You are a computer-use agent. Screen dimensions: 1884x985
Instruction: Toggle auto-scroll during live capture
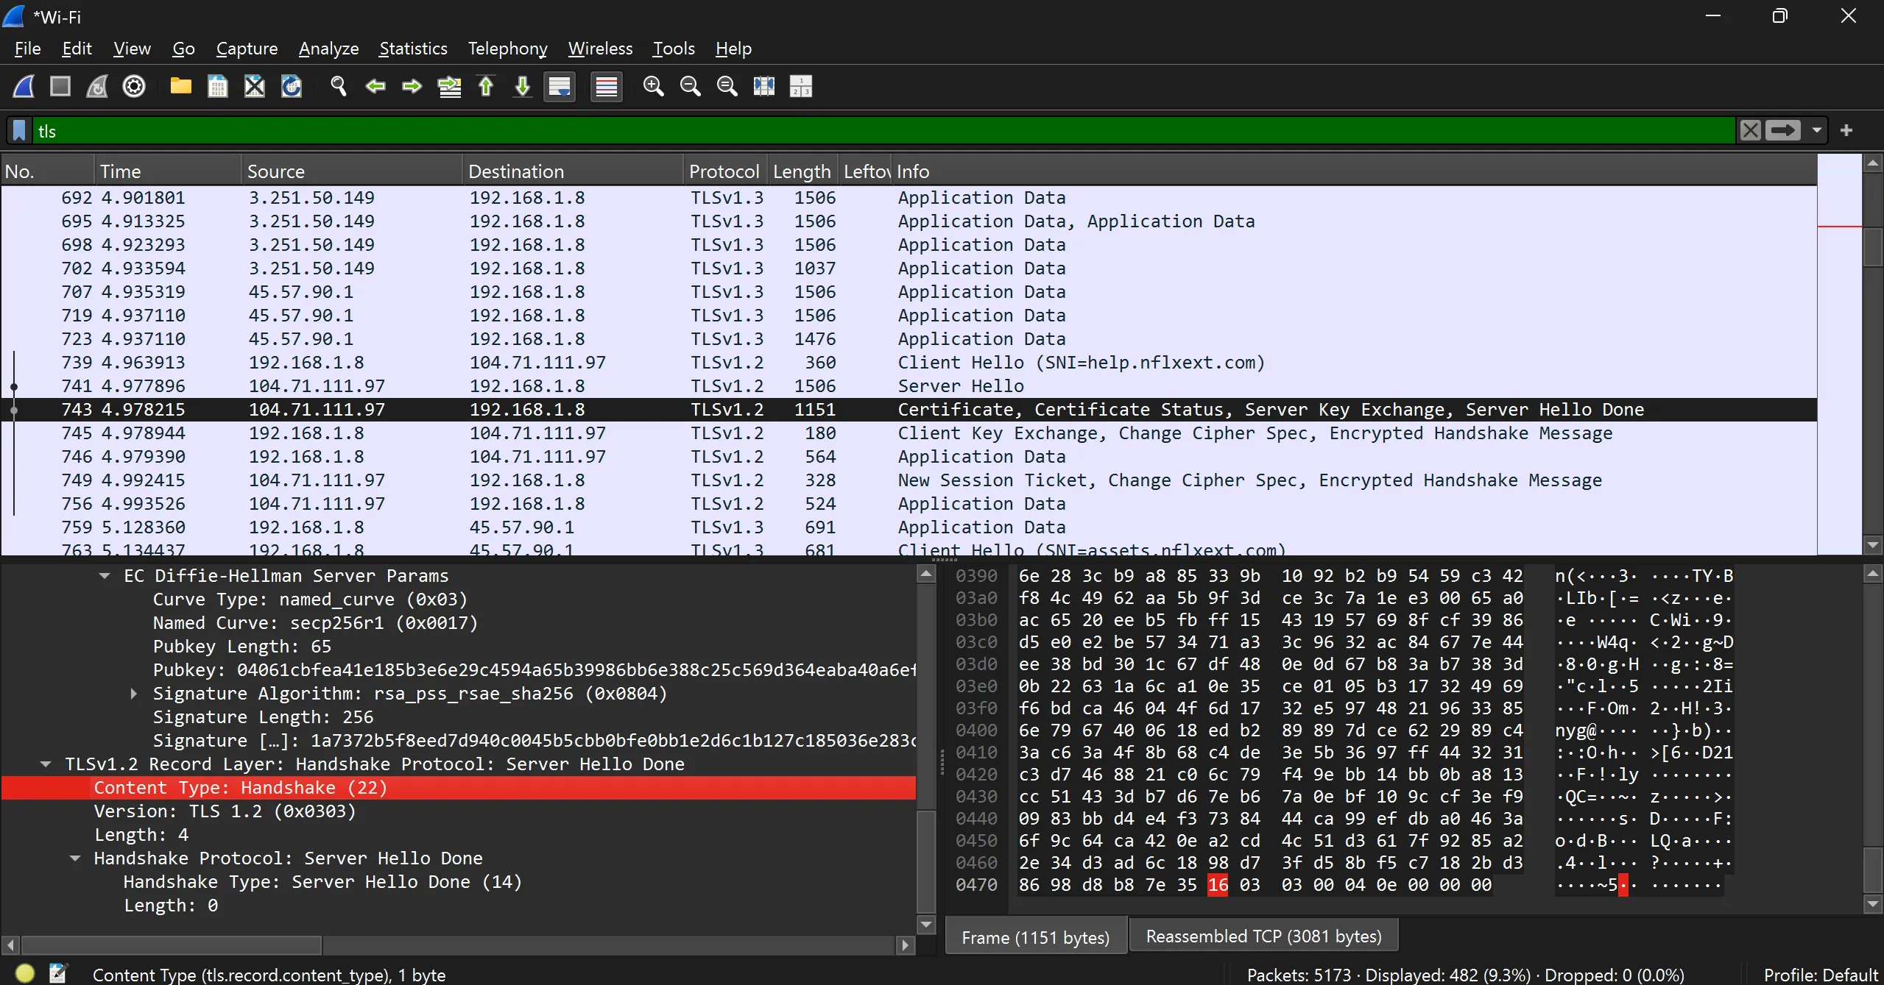coord(560,87)
